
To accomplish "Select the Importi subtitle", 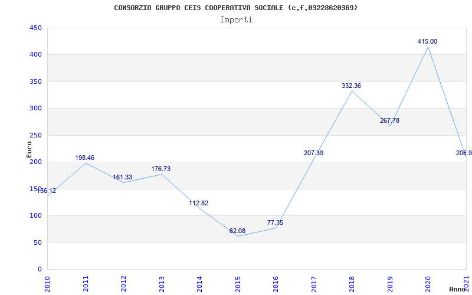I will click(x=236, y=20).
